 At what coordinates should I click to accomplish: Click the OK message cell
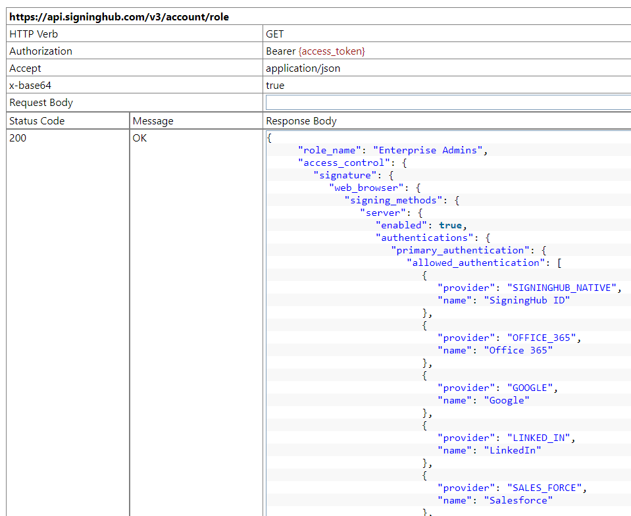[x=140, y=138]
